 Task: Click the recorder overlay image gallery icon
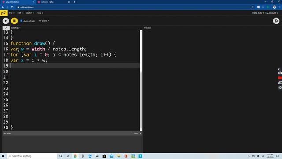(280, 83)
